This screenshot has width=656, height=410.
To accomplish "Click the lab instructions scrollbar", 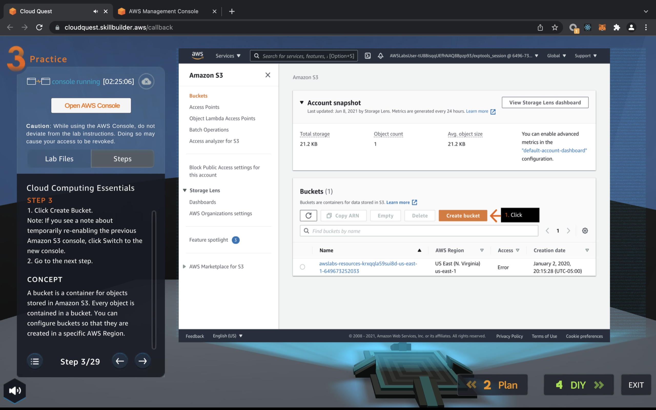I will coord(154,280).
